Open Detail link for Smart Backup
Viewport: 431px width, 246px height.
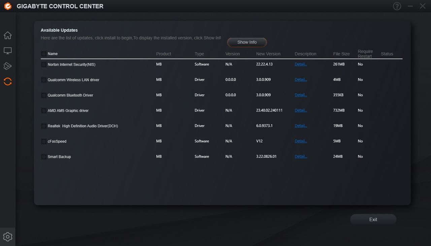[x=301, y=156]
